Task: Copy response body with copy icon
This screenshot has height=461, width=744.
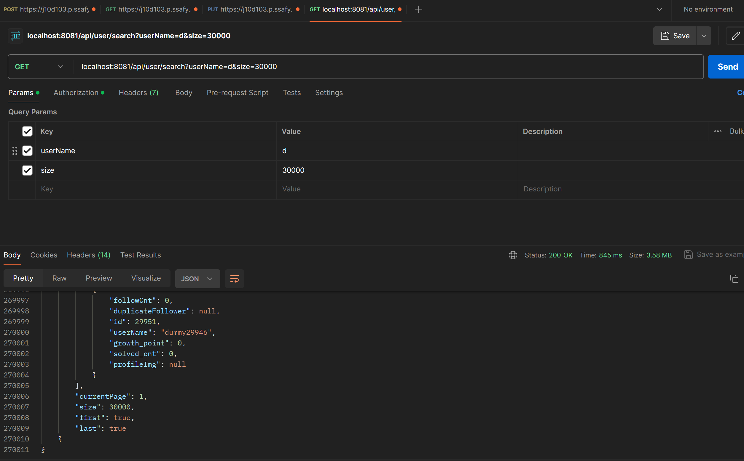Action: pos(734,279)
